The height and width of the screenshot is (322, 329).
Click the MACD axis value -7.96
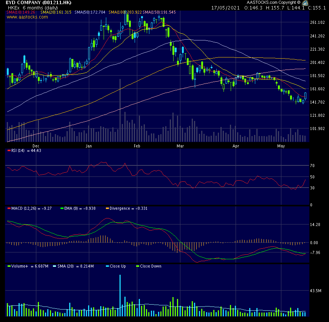pyautogui.click(x=315, y=252)
